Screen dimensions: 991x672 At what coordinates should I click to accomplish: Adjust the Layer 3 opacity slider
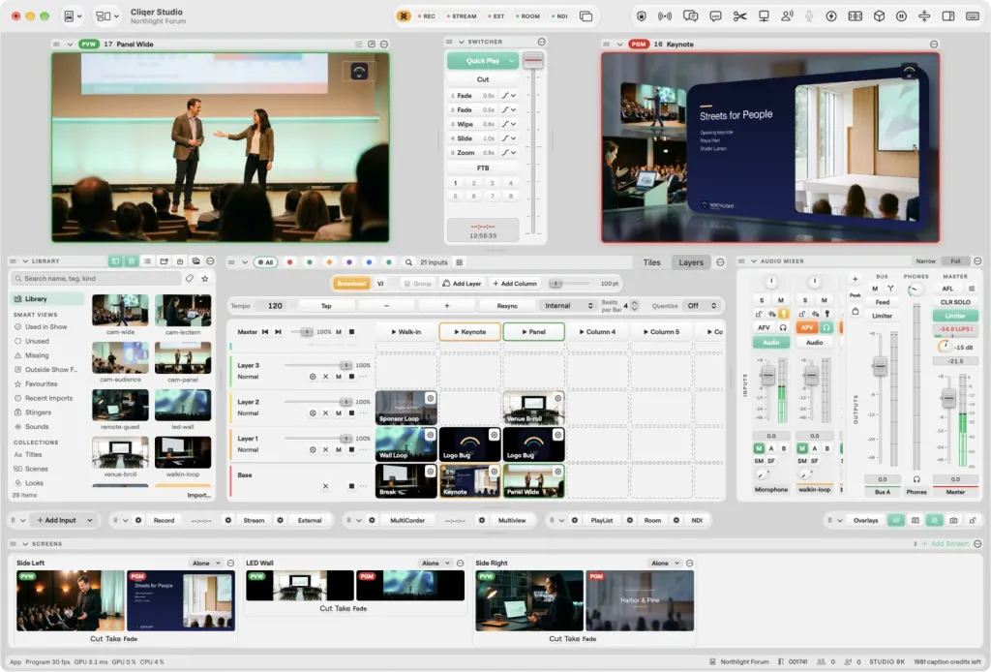pos(317,365)
